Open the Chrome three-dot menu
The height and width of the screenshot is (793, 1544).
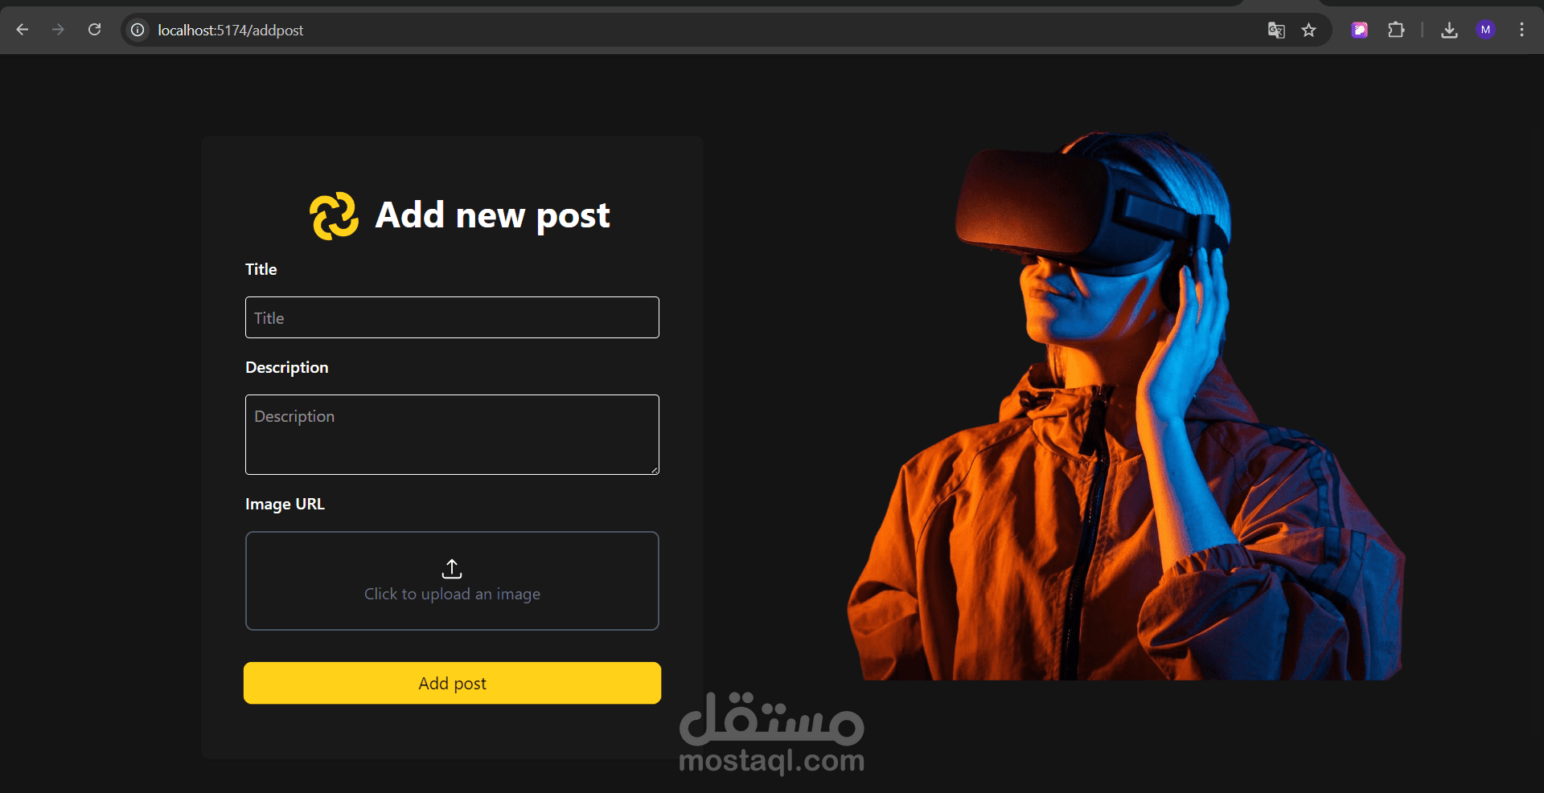(x=1521, y=30)
